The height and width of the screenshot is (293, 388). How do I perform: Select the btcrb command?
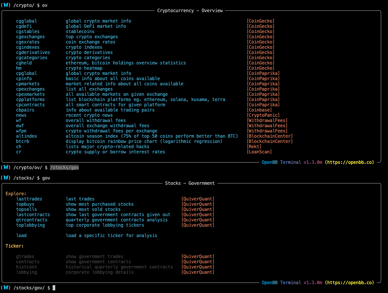coord(23,141)
